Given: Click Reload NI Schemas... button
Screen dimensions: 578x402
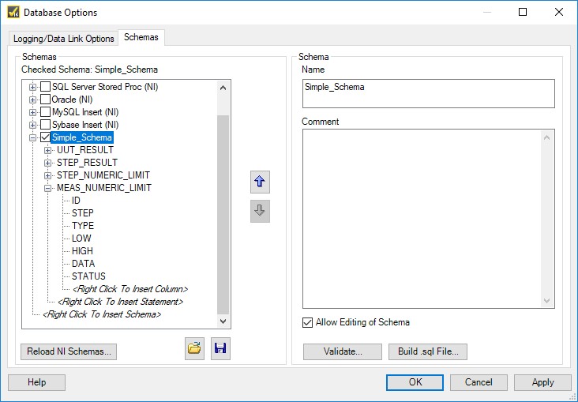Looking at the screenshot, I should click(69, 351).
